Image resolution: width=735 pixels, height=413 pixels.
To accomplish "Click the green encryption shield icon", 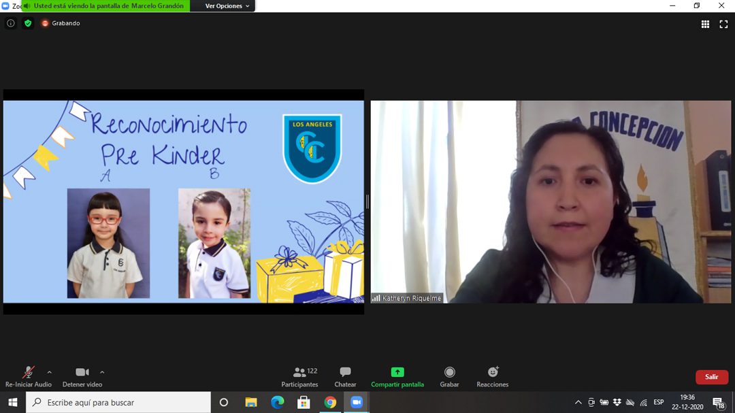I will [28, 23].
